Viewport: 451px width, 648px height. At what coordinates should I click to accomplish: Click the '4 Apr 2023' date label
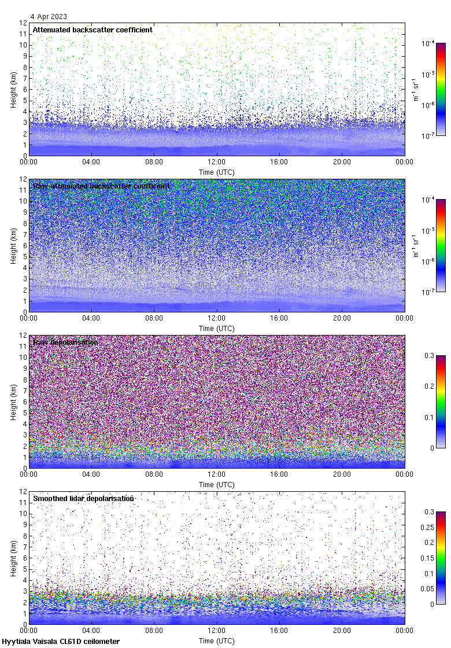49,17
